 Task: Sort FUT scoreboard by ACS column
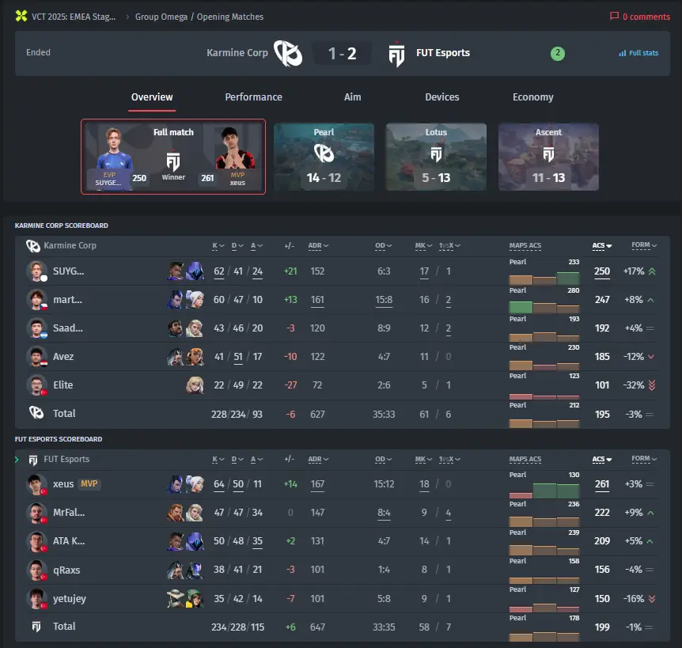[x=602, y=459]
